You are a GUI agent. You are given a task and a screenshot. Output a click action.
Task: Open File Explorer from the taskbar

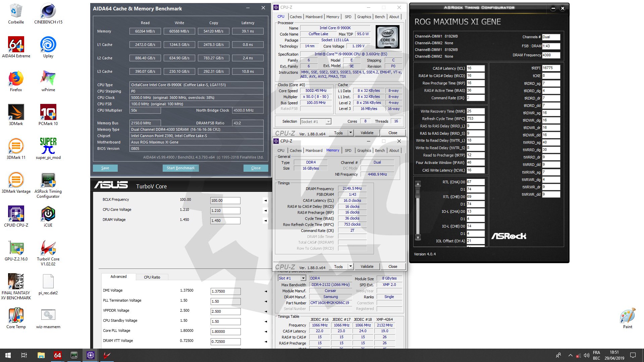[x=41, y=355]
